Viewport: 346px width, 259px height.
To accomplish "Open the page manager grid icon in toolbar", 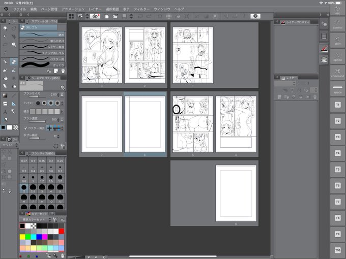I will tap(71, 16).
